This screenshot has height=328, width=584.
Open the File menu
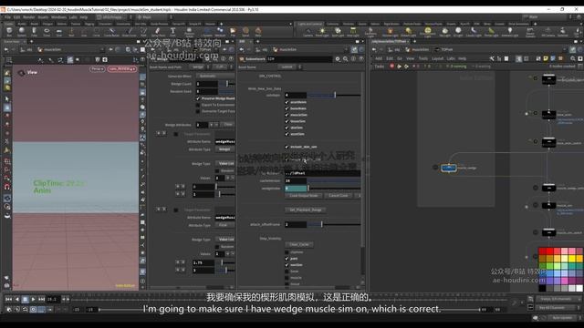tap(7, 17)
